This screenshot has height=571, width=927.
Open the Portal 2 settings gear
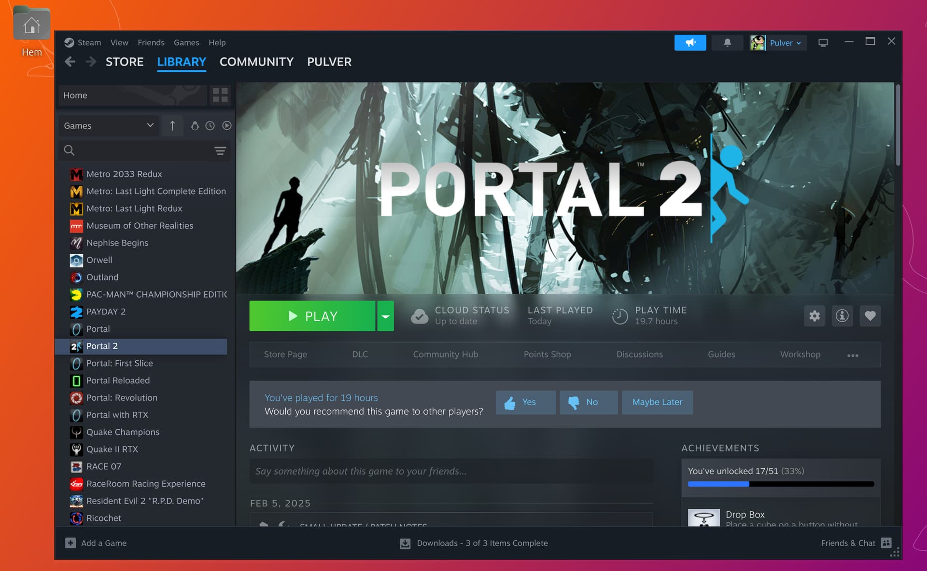click(815, 316)
